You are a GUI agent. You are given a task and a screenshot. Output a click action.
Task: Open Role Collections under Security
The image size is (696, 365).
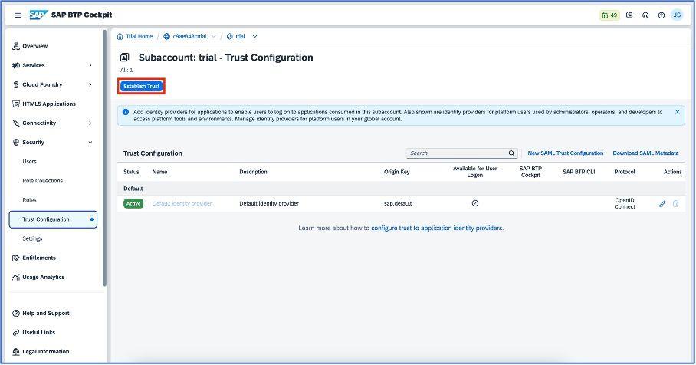(43, 181)
